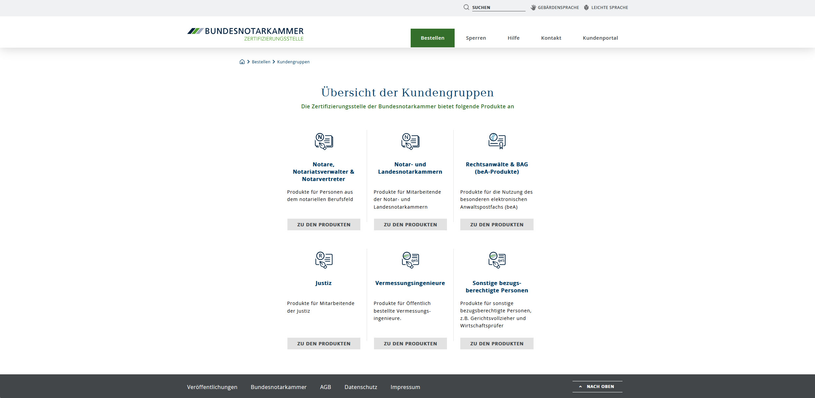Click the Vermessungsingenieure qeS icon
The height and width of the screenshot is (398, 815).
[x=410, y=260]
